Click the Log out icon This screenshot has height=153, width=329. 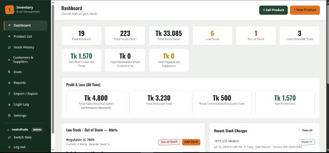[9, 147]
